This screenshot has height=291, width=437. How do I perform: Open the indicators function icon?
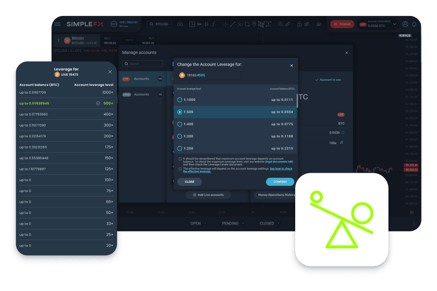[213, 24]
